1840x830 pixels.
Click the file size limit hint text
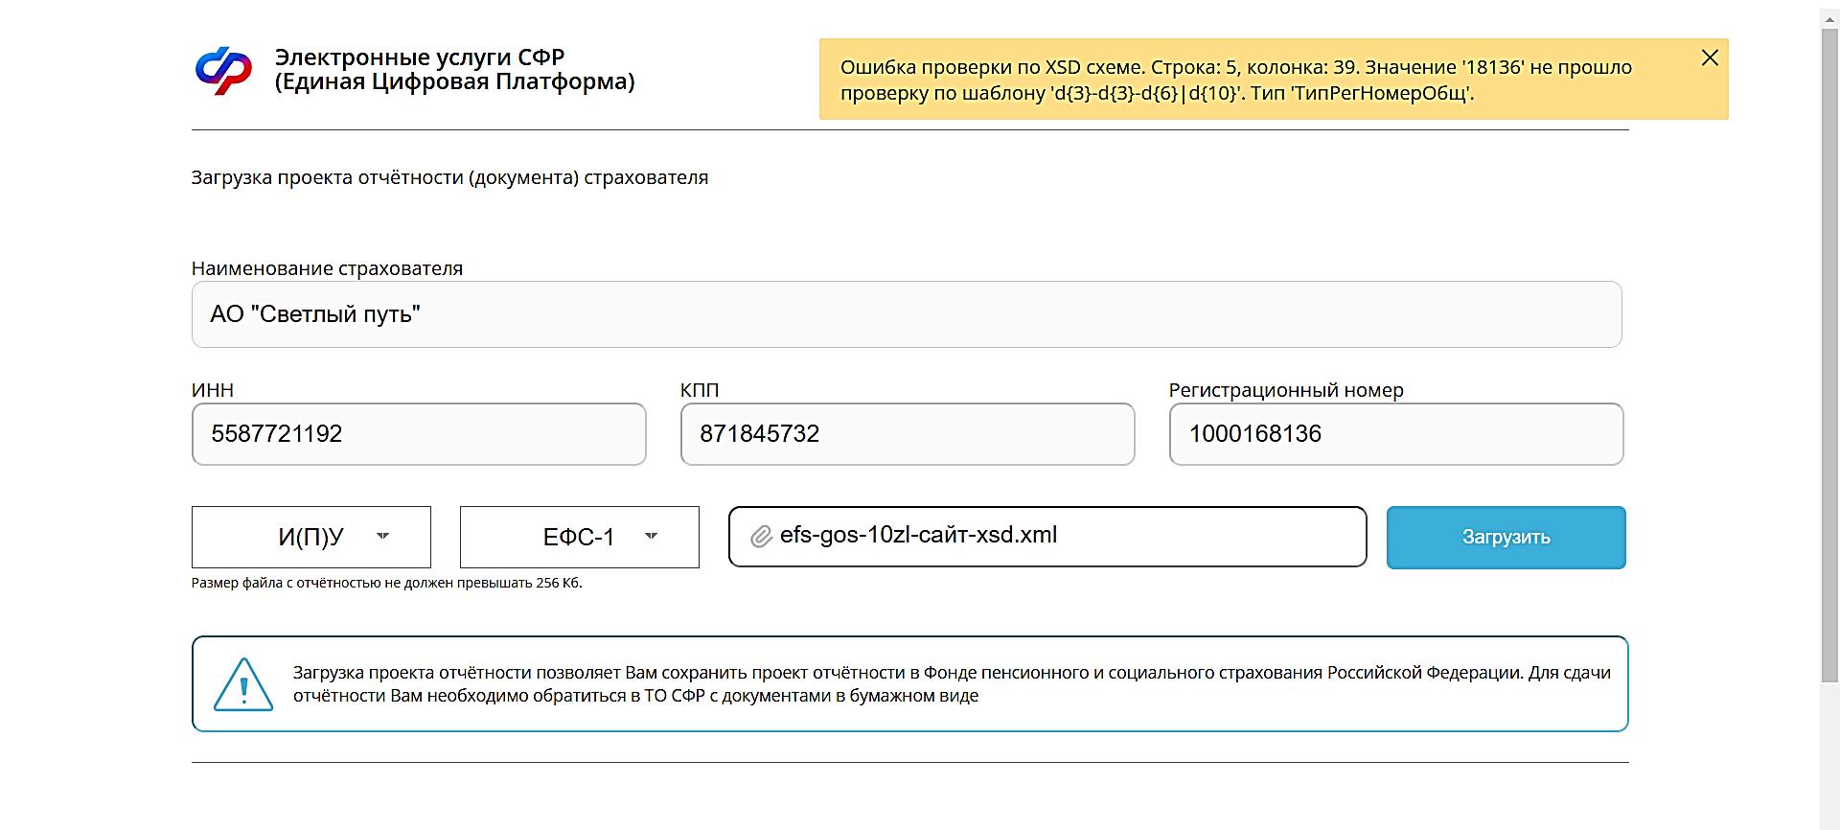coord(386,583)
